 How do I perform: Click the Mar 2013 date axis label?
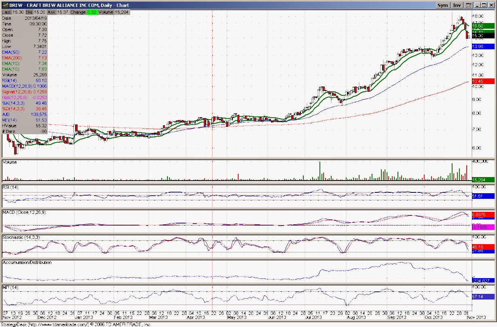[x=158, y=318]
